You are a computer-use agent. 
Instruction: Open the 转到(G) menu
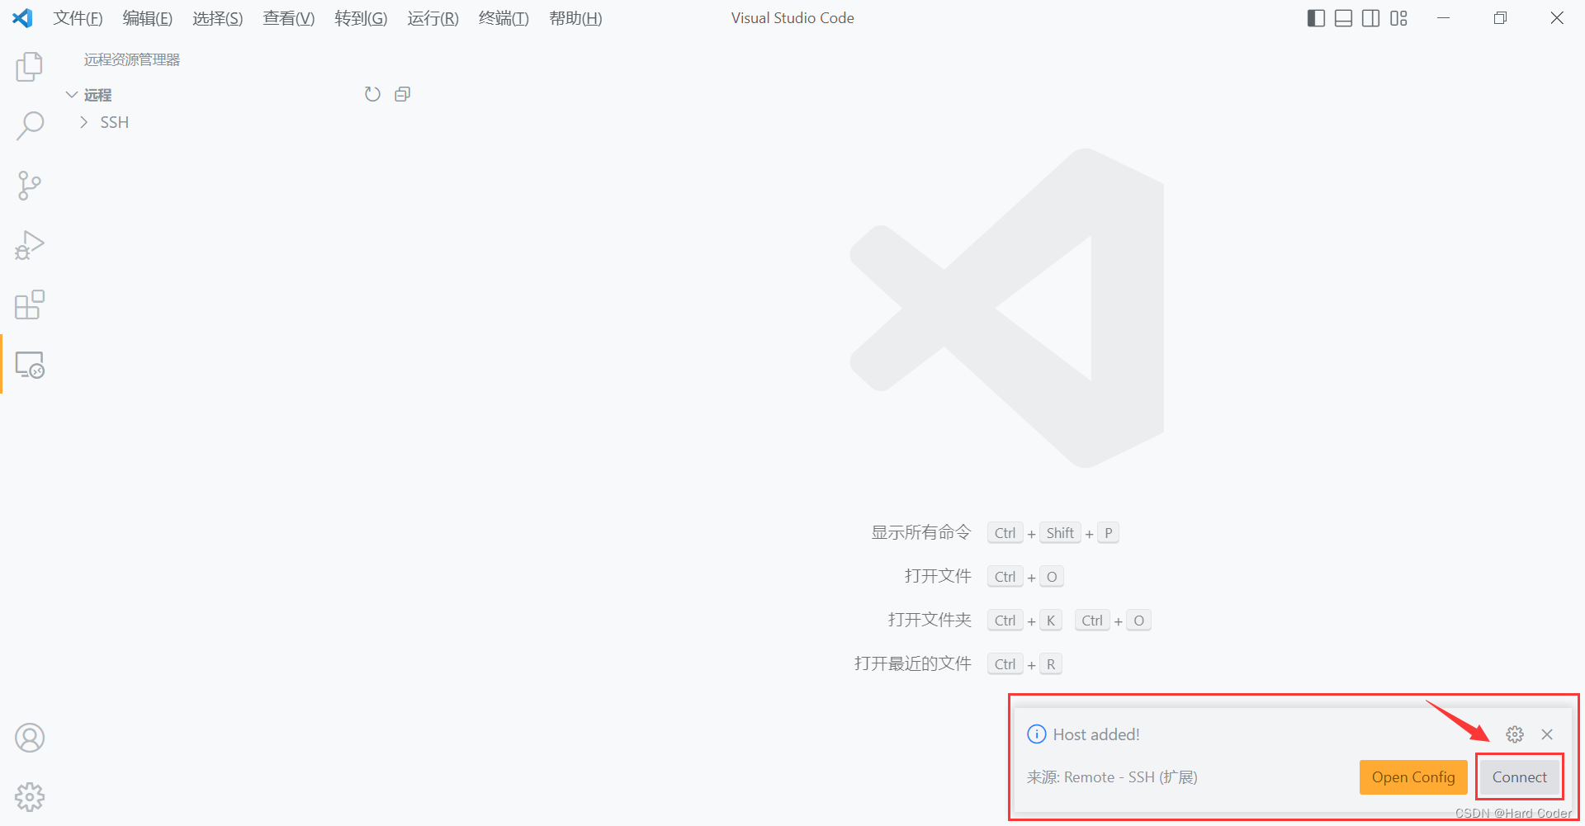(361, 18)
